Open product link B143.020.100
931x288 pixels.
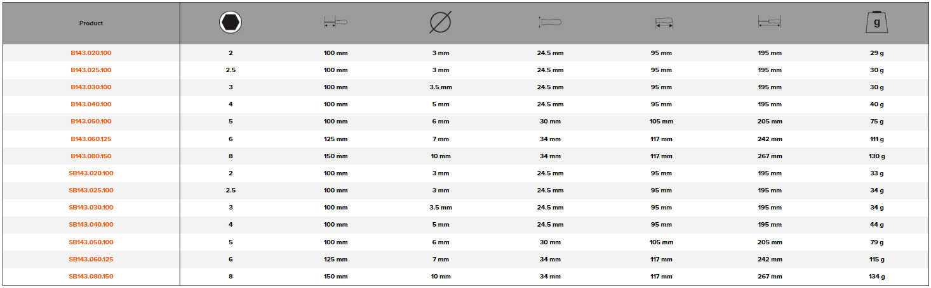tap(91, 53)
